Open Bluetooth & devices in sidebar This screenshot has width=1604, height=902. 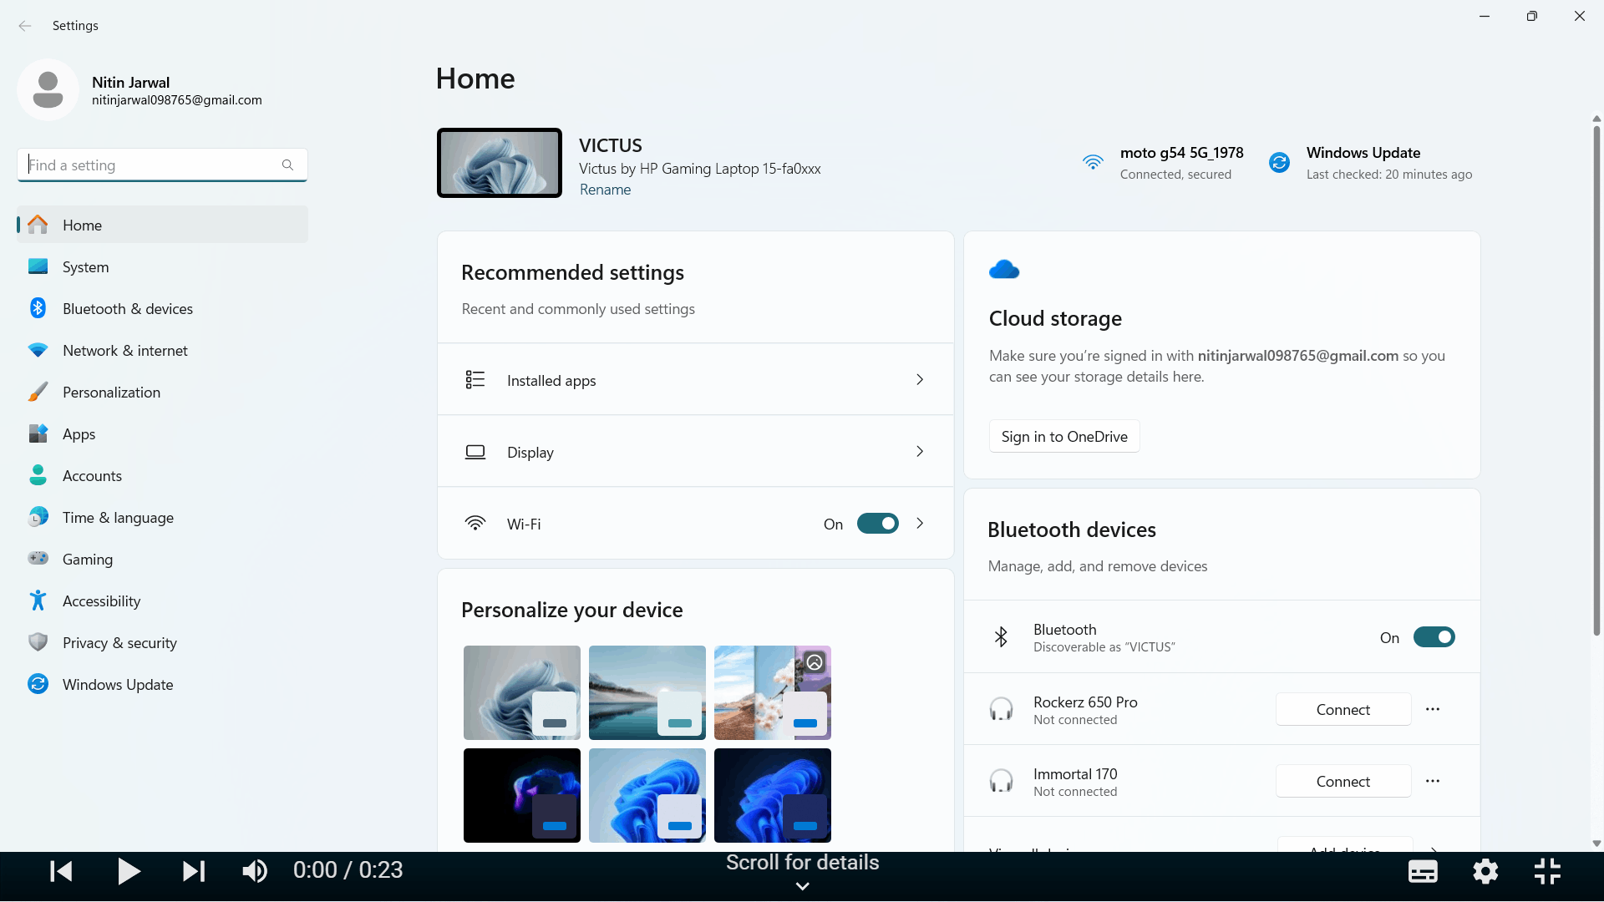(x=162, y=309)
